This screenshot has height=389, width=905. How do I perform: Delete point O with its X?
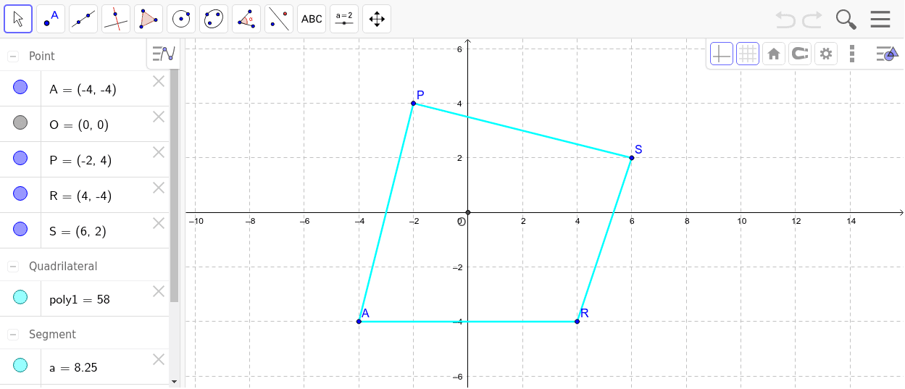pos(159,117)
